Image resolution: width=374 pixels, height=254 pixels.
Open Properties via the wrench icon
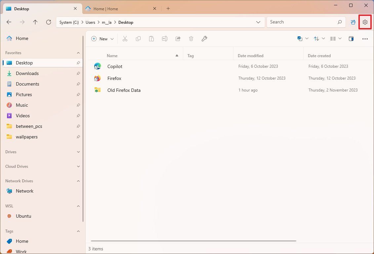click(x=204, y=39)
